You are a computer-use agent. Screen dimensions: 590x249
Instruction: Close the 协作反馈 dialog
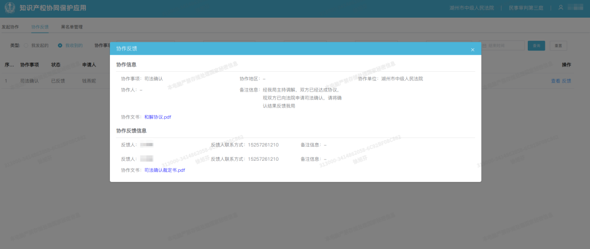coord(473,49)
